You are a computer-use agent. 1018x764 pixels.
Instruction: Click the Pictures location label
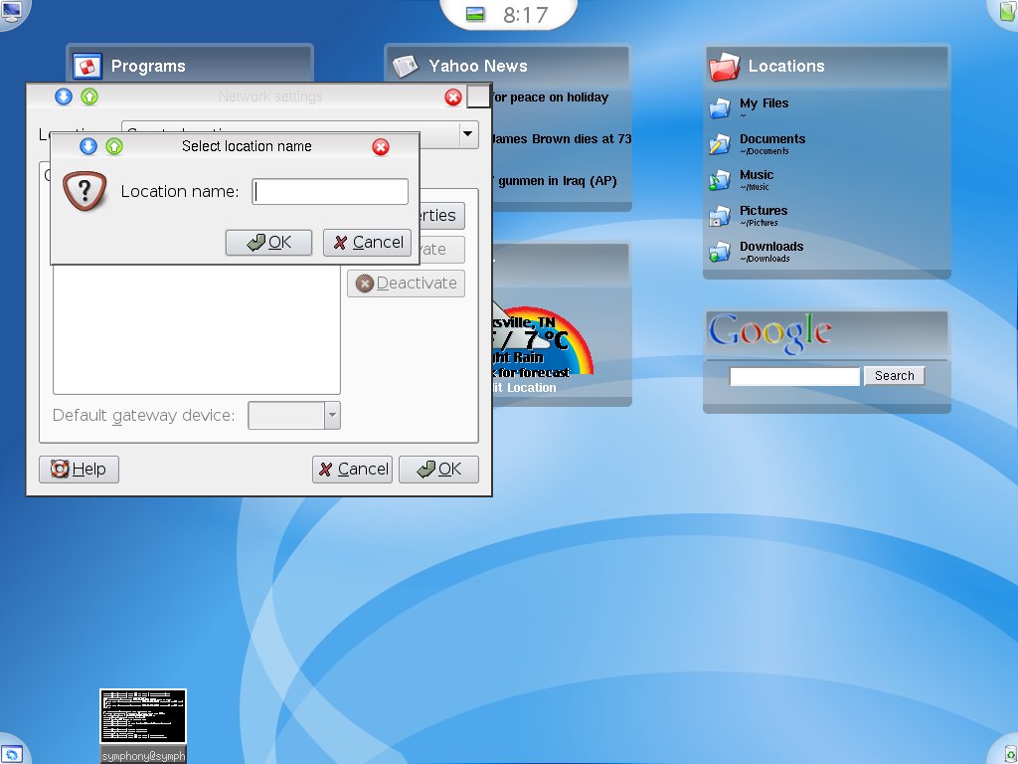763,211
